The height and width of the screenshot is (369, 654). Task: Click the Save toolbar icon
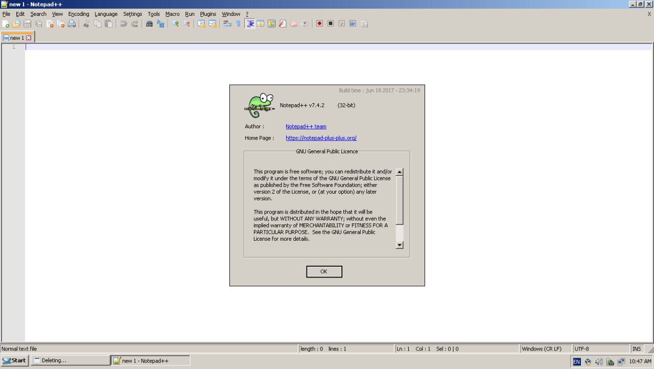[x=28, y=24]
